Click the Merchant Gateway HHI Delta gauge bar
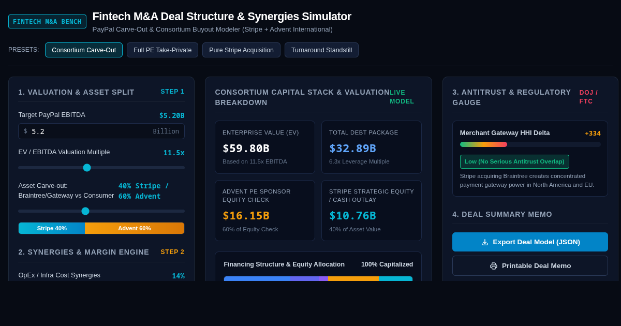 [530, 144]
